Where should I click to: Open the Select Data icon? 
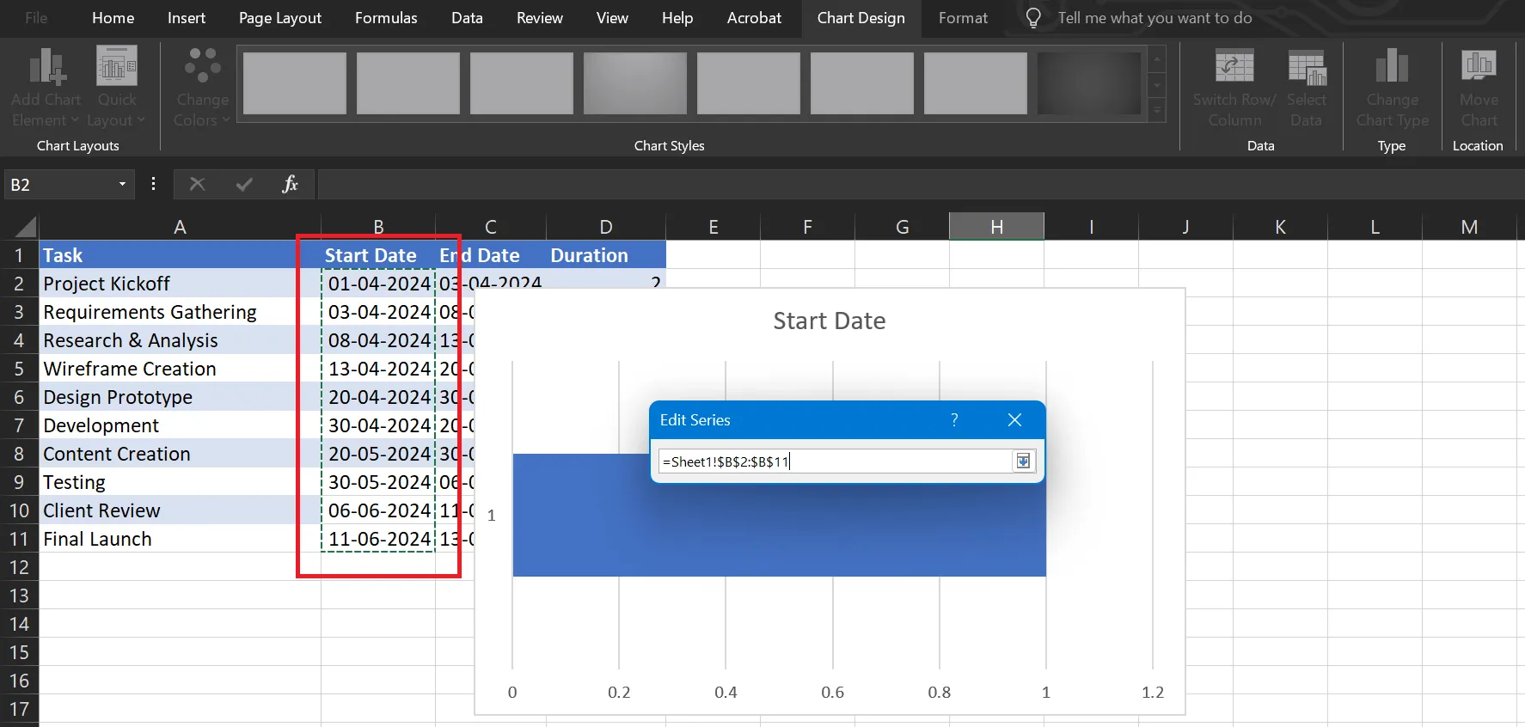[x=1307, y=68]
